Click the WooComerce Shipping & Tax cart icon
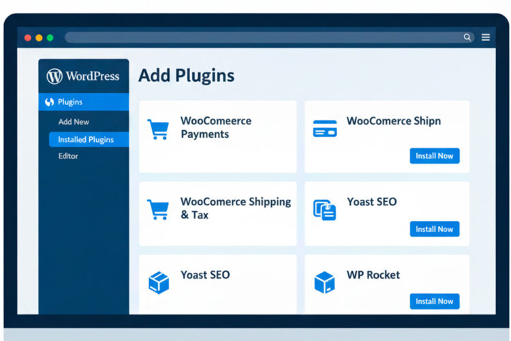 tap(158, 209)
